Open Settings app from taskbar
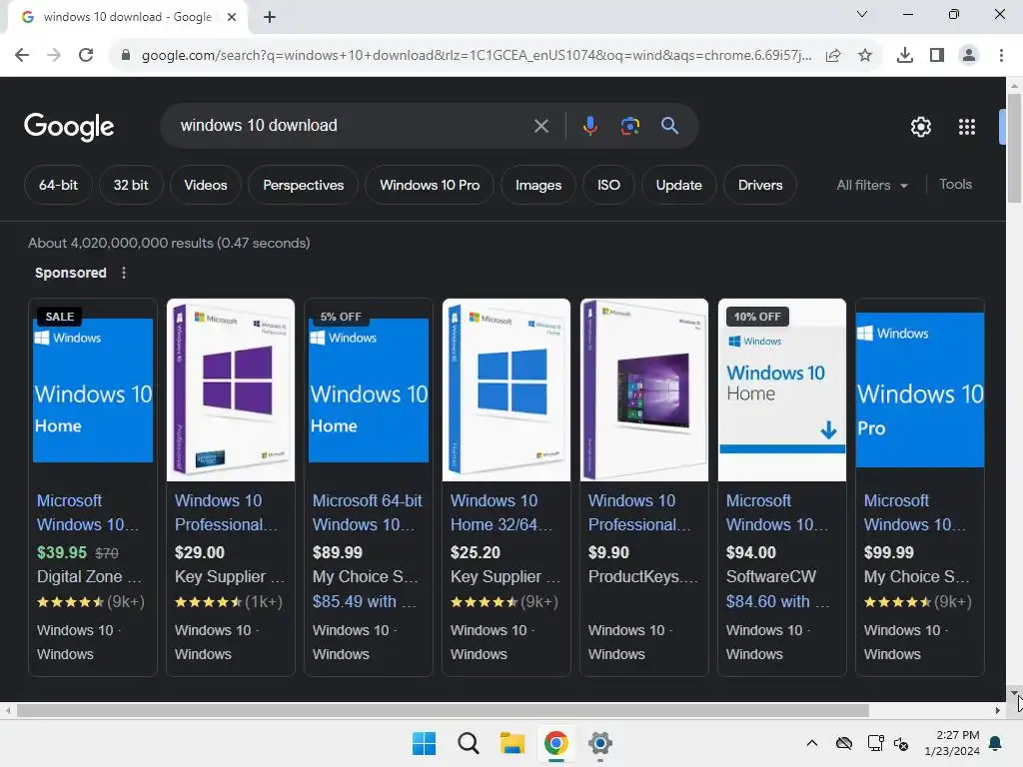1023x767 pixels. 600,743
